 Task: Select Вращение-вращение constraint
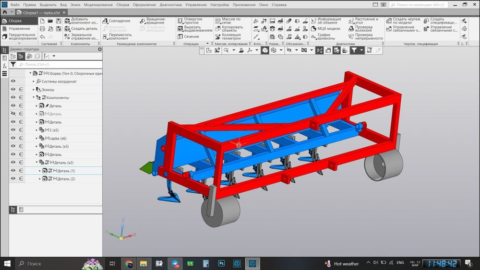tap(153, 21)
